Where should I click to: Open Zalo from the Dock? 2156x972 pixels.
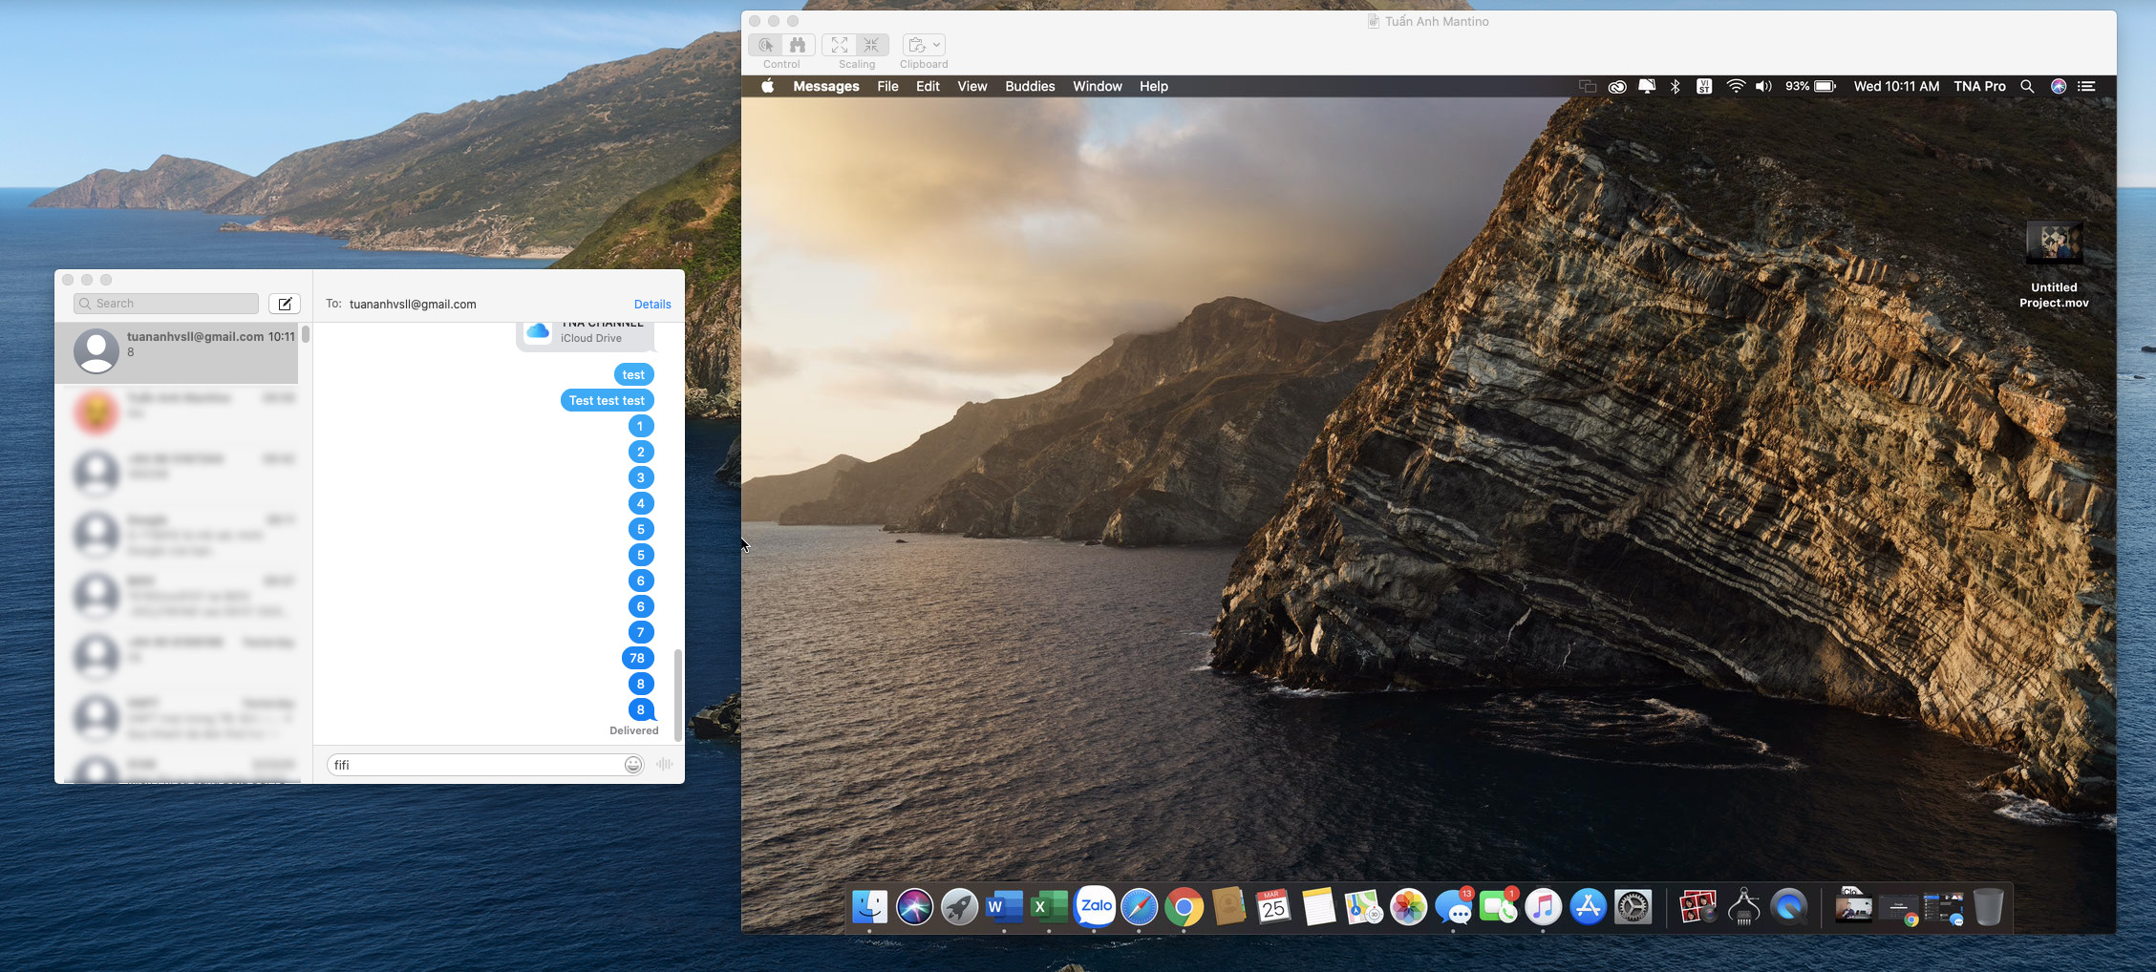(x=1094, y=907)
